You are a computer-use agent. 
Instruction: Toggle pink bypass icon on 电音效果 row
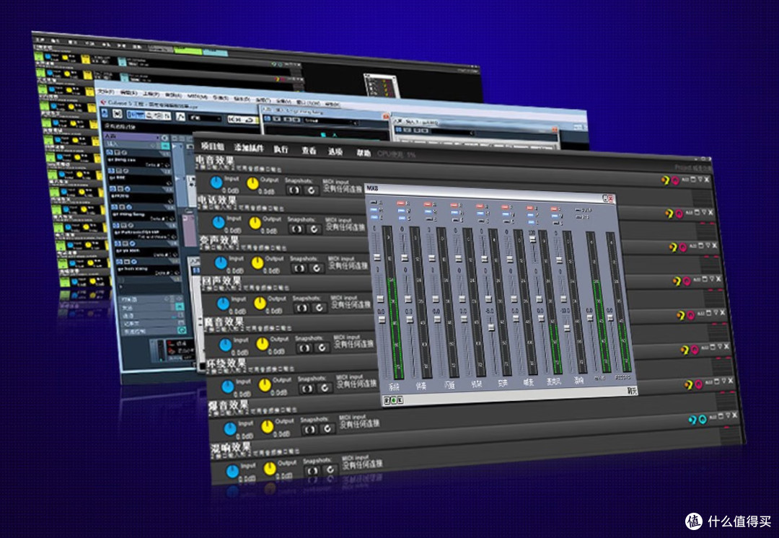(675, 180)
